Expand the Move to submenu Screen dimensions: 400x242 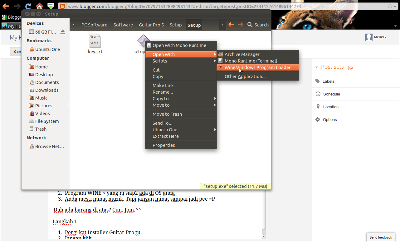coord(181,105)
